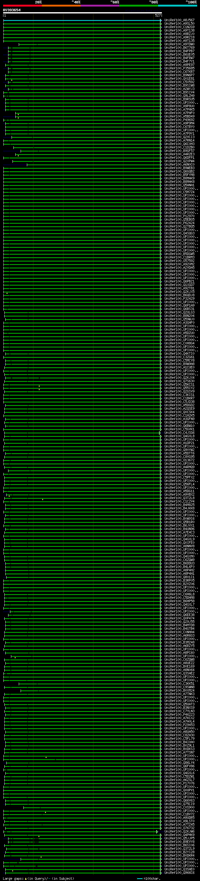Select label UniRef100_Q01E81

click(x=179, y=79)
